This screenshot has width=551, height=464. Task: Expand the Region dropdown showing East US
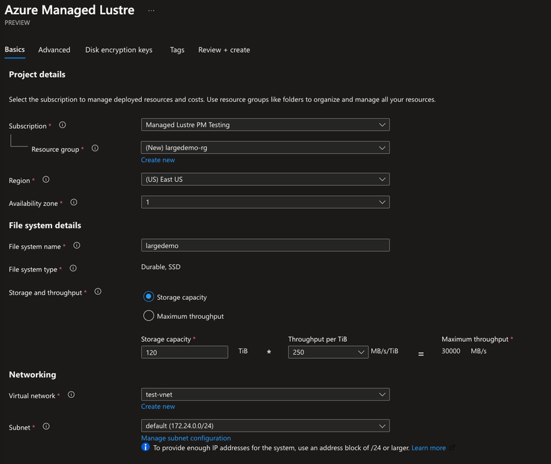pos(265,180)
